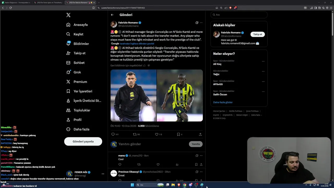Give thumbs down to translation feedback
The image size is (334, 188).
(x=149, y=66)
